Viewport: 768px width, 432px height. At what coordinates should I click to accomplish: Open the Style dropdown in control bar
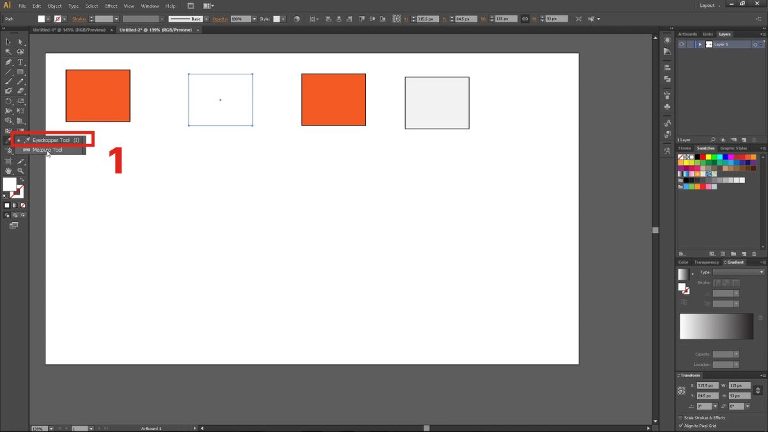285,19
